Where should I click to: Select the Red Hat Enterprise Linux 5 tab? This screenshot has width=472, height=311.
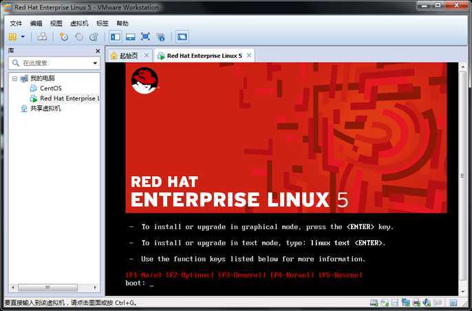(204, 56)
